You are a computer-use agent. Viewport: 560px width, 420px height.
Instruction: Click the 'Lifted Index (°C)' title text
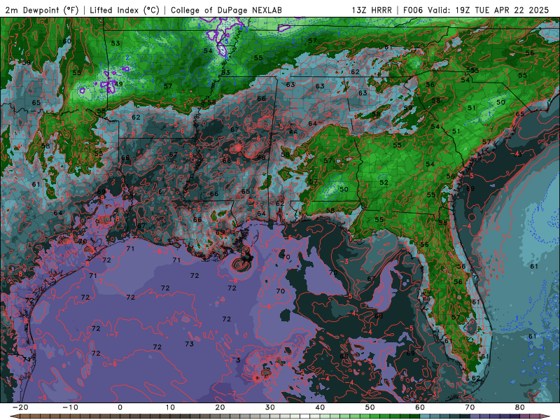[x=125, y=10]
